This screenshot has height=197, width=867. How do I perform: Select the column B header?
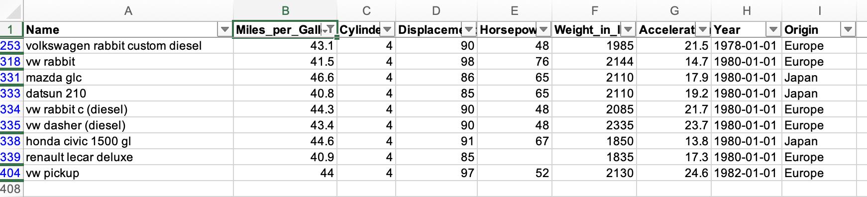coord(285,11)
